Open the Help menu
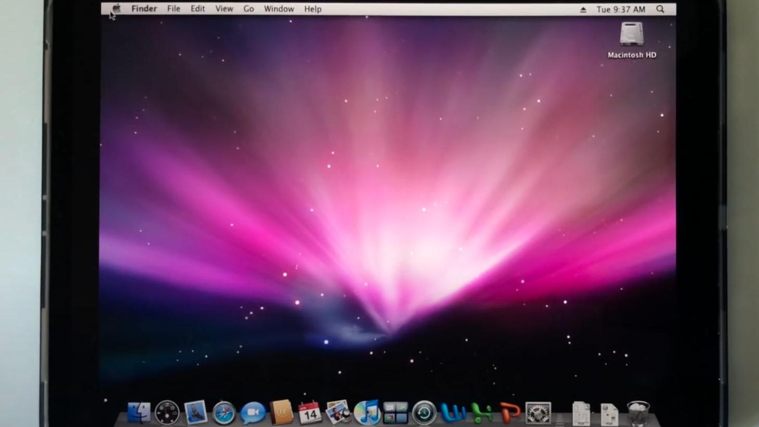 tap(313, 9)
